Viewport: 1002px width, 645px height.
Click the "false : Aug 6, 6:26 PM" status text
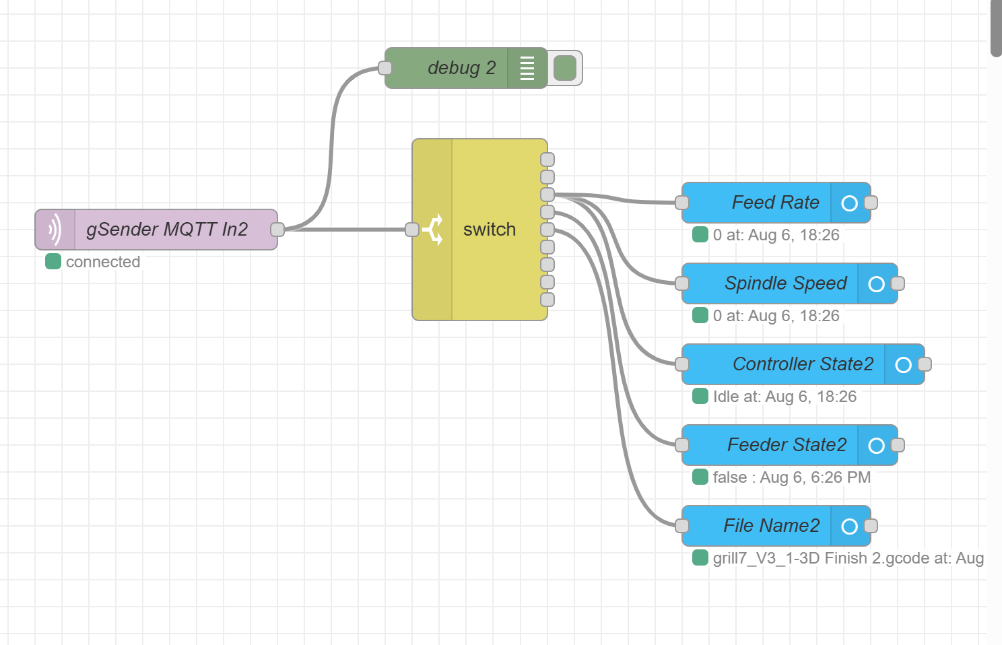click(x=792, y=477)
